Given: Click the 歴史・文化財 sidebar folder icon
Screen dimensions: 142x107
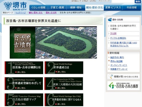Looking at the screenshot, I should (110, 20).
